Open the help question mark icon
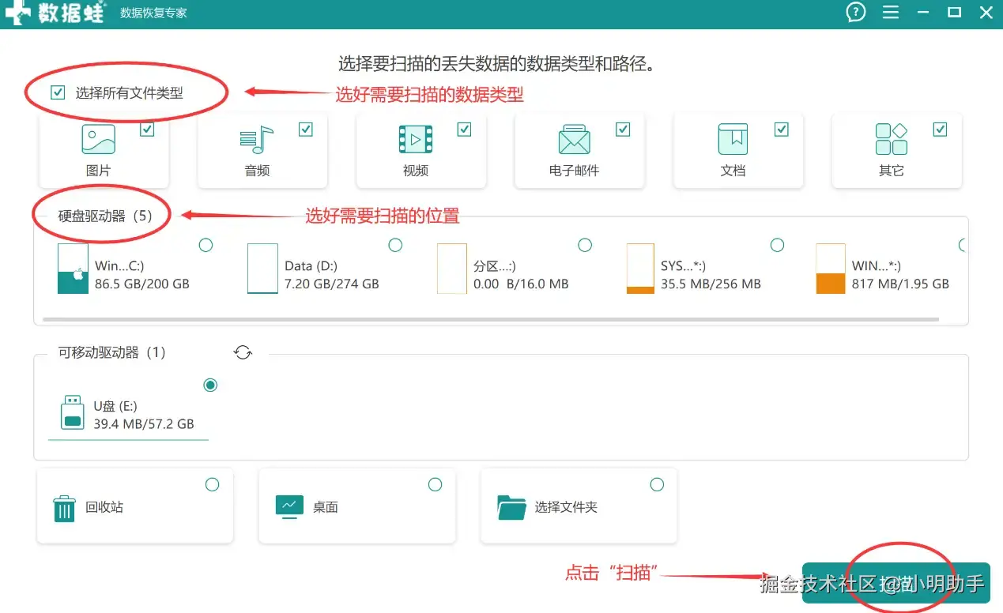This screenshot has height=613, width=1003. [855, 12]
